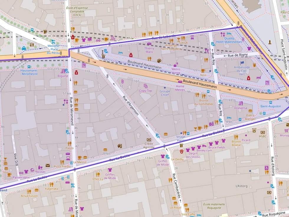Screen dimensions: 289x217
Task: Select the taxi stand icon near Place Du Pérou
Action: pos(24,48)
